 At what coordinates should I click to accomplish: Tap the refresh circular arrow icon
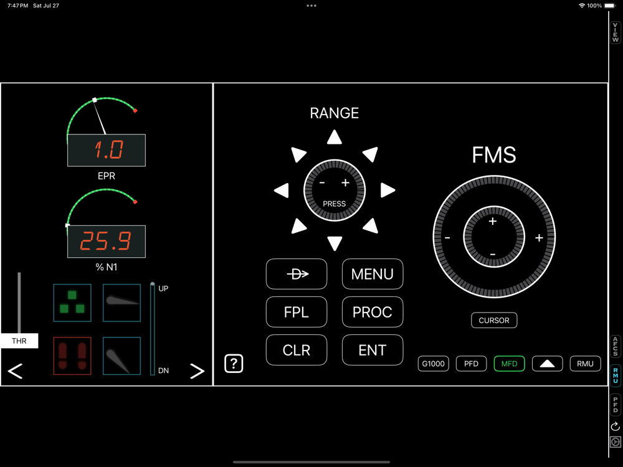point(616,427)
